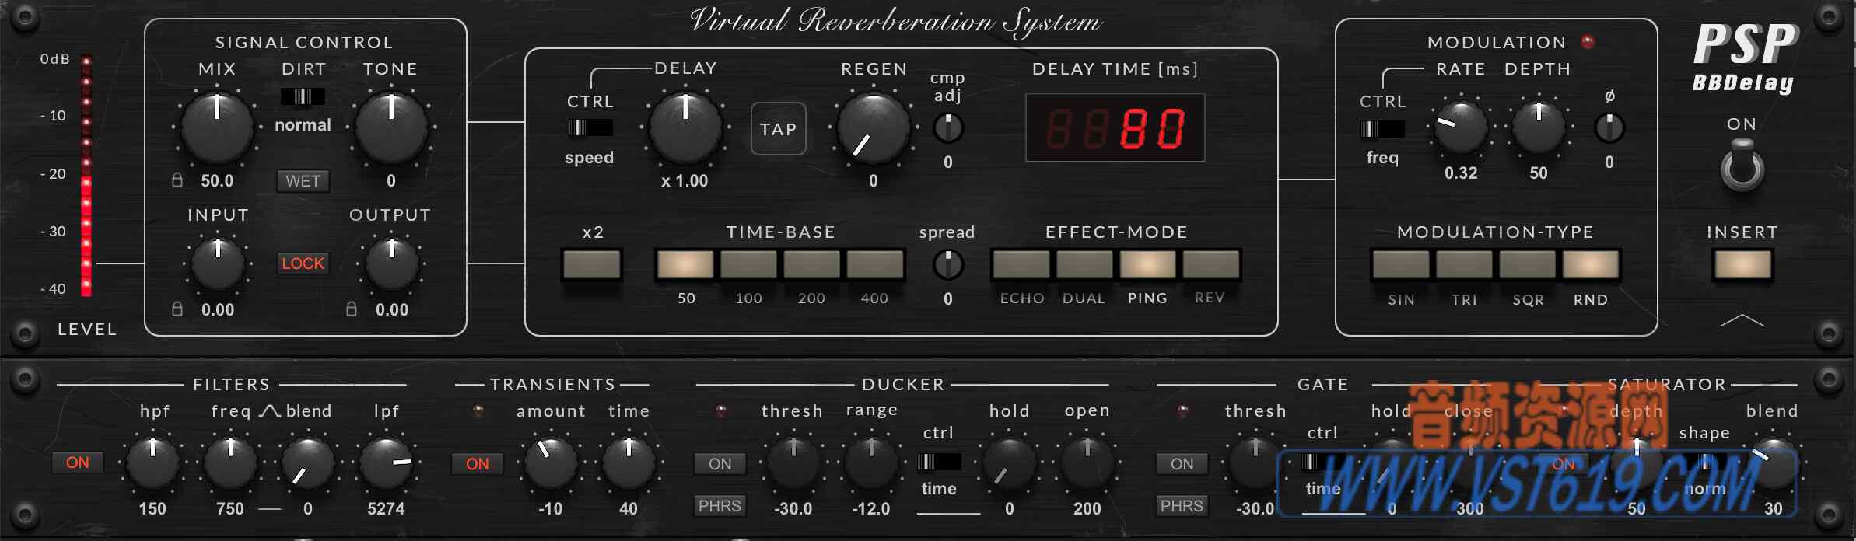
Task: Click the OUTPUT level knob
Action: [x=392, y=264]
